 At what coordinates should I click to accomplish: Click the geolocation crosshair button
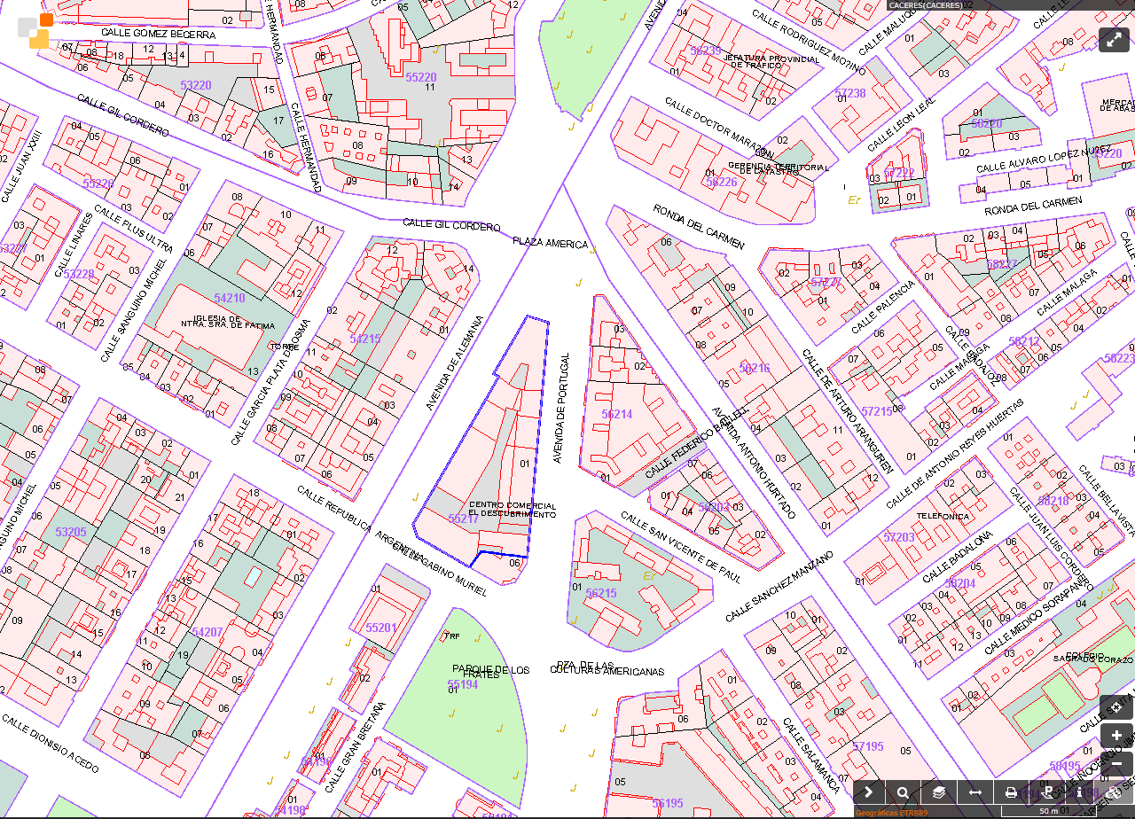tap(1116, 707)
